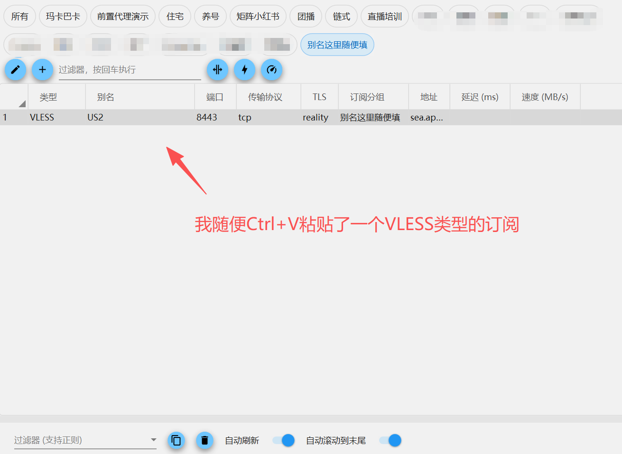This screenshot has height=454, width=622.
Task: Select the 矩阵小红书 group
Action: pos(258,16)
